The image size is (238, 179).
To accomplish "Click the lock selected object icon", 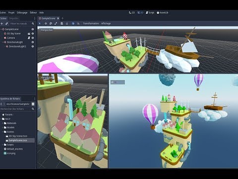I will click(x=67, y=23).
